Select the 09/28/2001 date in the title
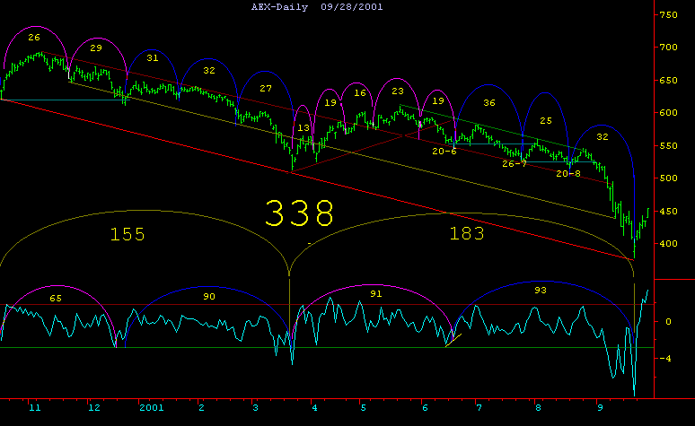Screen dimensions: 695x426 tap(352, 6)
